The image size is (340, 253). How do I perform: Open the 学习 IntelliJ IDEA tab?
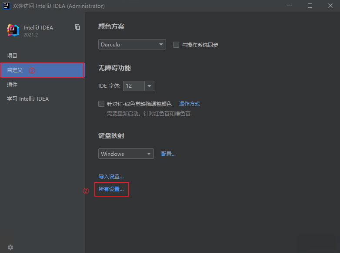pos(43,99)
